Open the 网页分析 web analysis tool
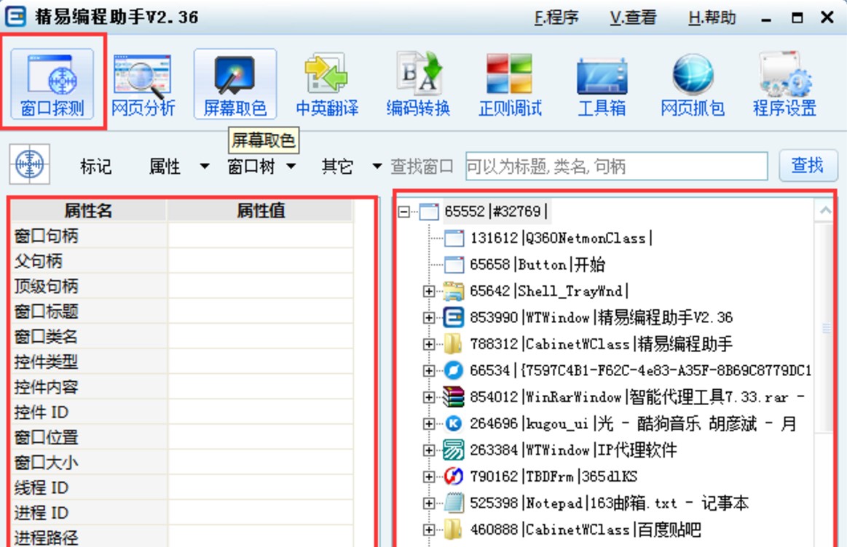The height and width of the screenshot is (547, 847). pos(143,84)
